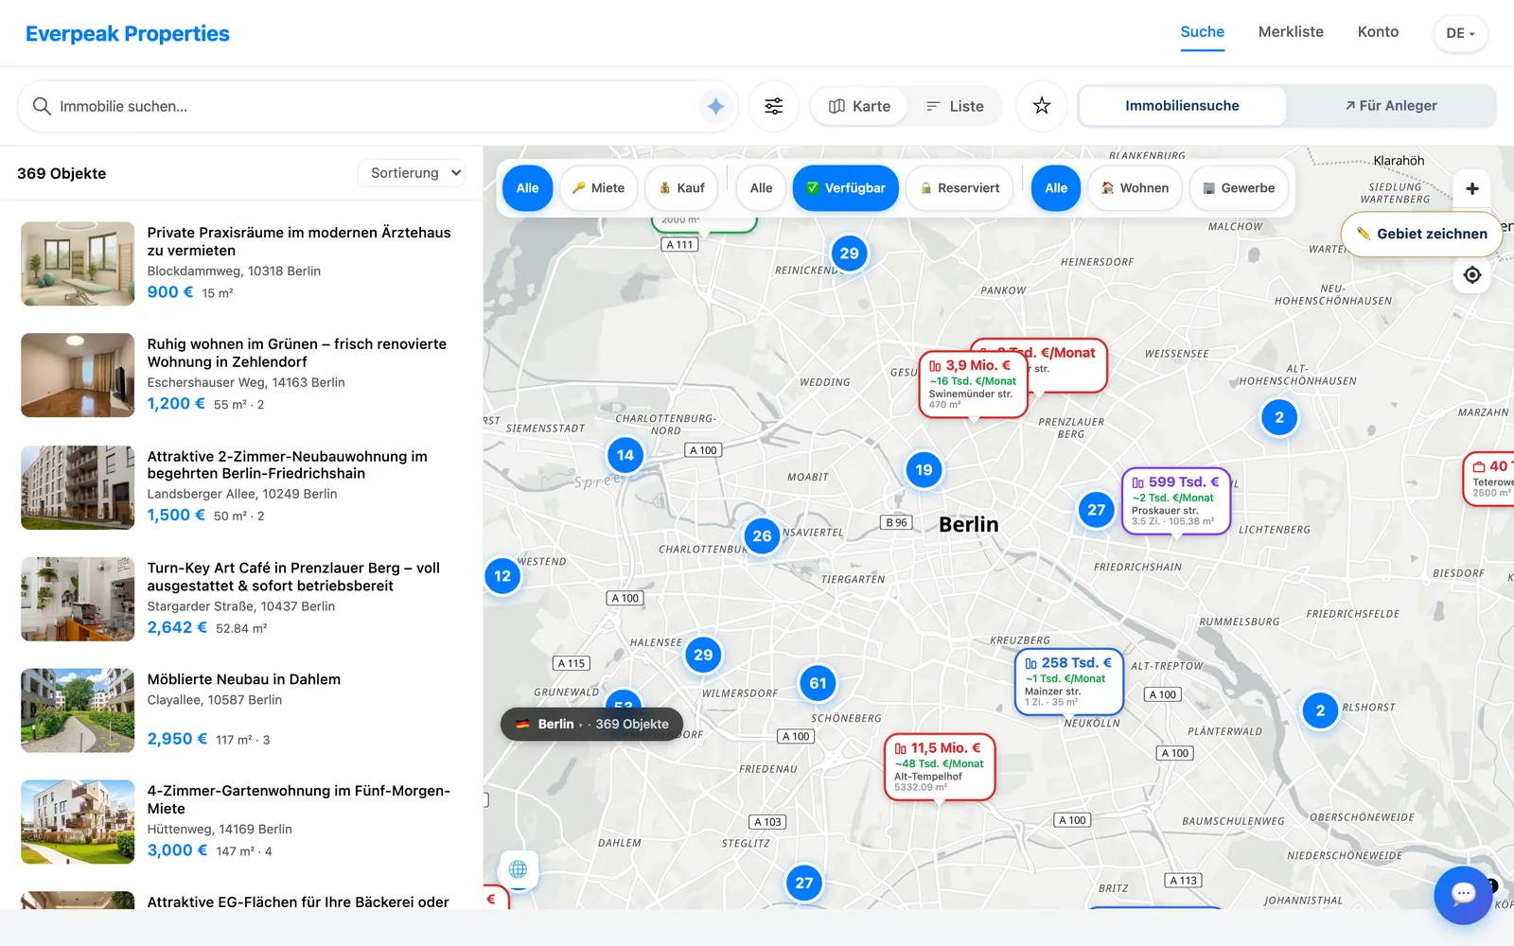Center map on my location
This screenshot has width=1514, height=946.
coord(1472,275)
